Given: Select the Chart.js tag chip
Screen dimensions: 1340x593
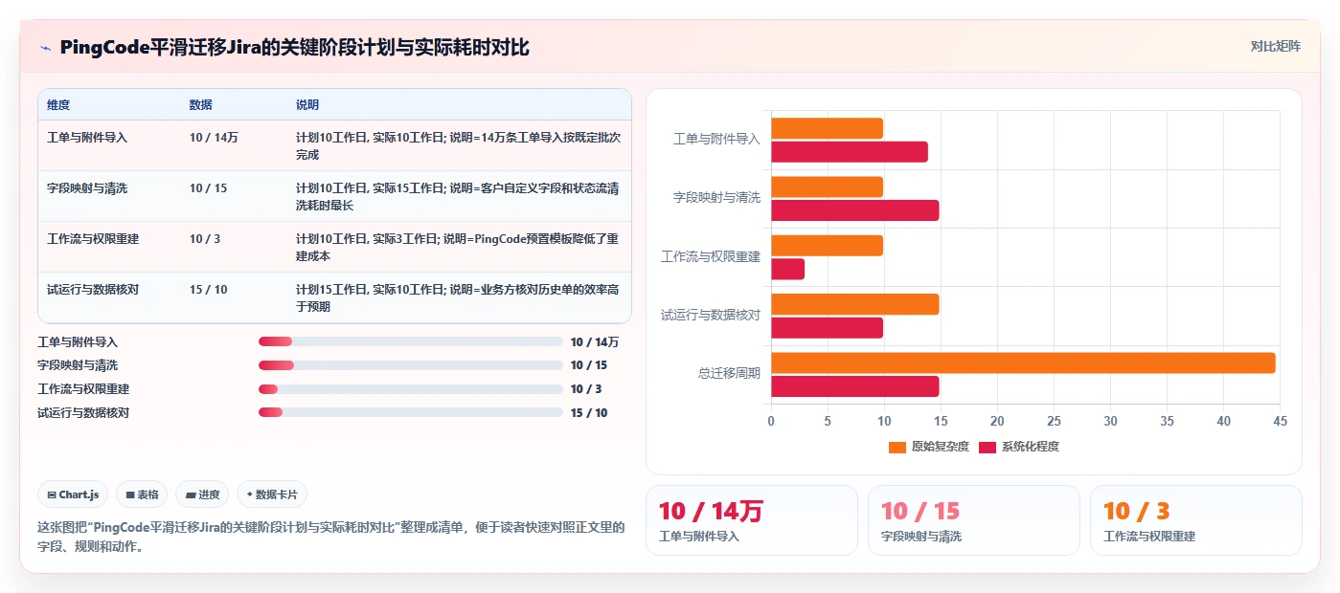Looking at the screenshot, I should (74, 494).
